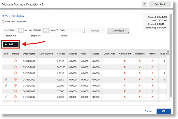Click the dialog's outer vertical scrollbar

coord(171,55)
